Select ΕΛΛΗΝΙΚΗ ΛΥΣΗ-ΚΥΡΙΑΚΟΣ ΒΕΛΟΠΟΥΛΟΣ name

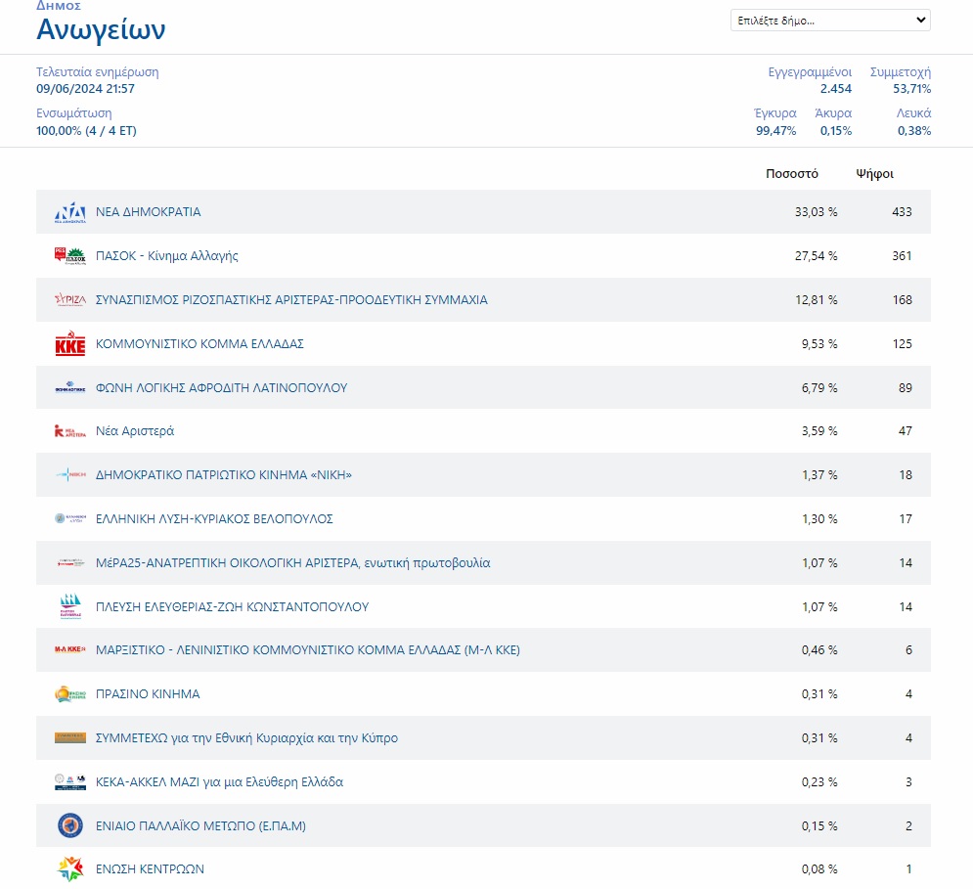214,518
